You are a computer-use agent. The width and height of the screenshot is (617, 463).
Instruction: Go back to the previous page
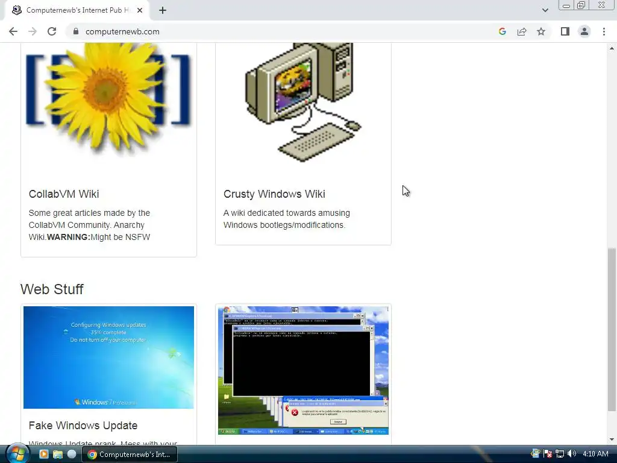[x=13, y=31]
